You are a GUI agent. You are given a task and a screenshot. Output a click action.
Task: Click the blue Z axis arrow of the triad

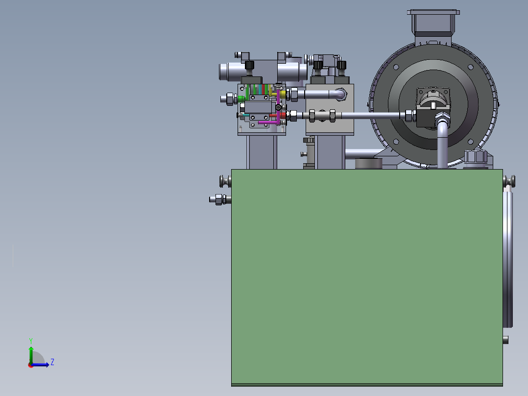tap(41, 365)
